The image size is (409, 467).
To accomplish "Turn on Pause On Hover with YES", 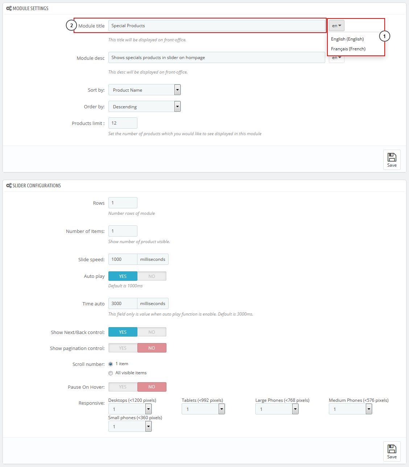I will coord(123,387).
